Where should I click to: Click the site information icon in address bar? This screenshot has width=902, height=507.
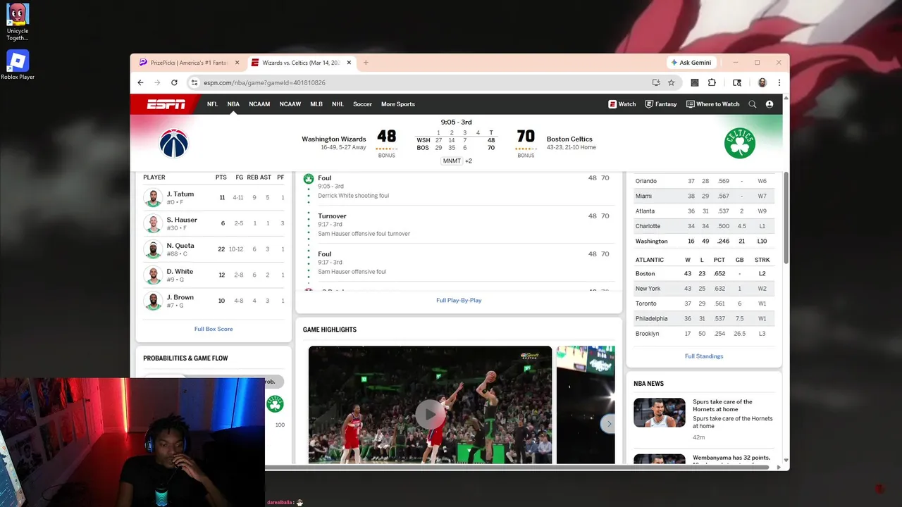pos(195,82)
